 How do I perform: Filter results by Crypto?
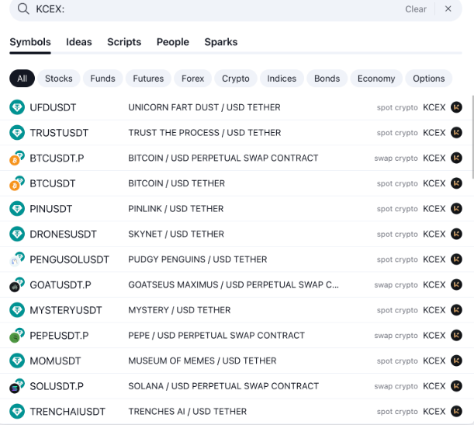click(x=236, y=78)
